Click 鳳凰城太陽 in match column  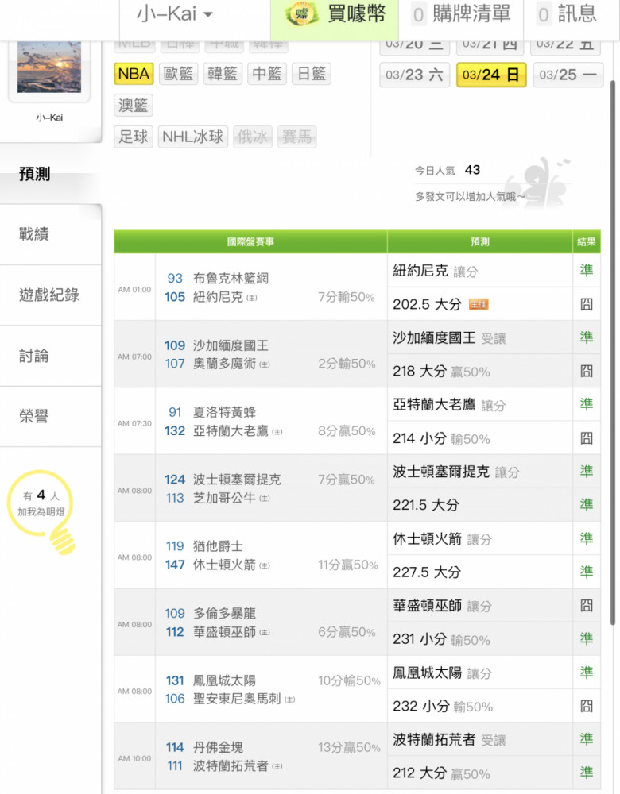pyautogui.click(x=225, y=680)
